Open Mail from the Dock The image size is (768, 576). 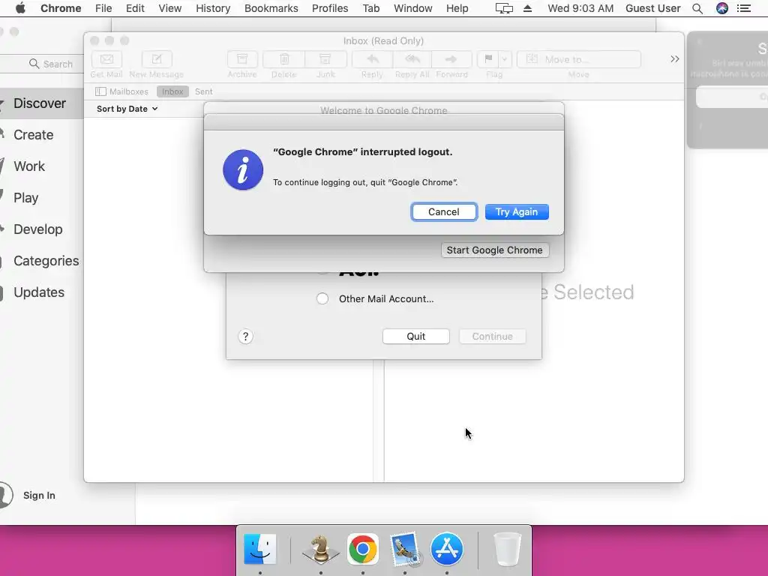(405, 549)
